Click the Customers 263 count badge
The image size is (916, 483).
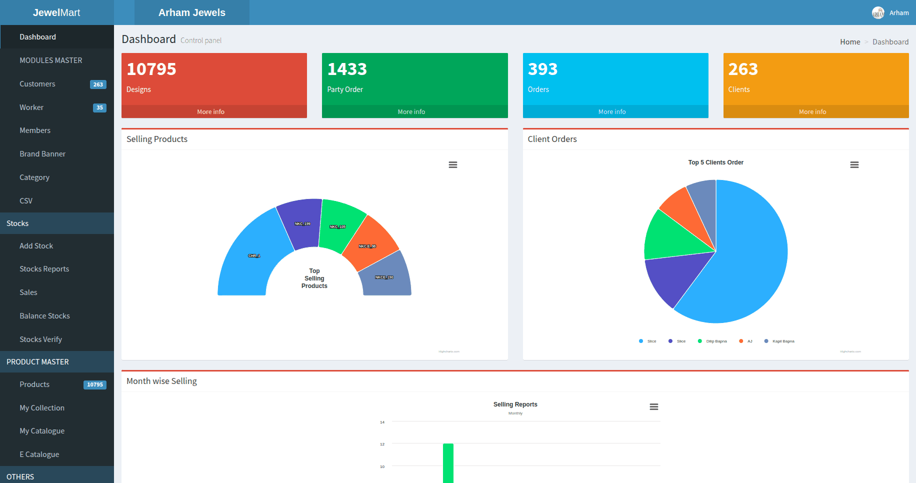click(x=98, y=84)
